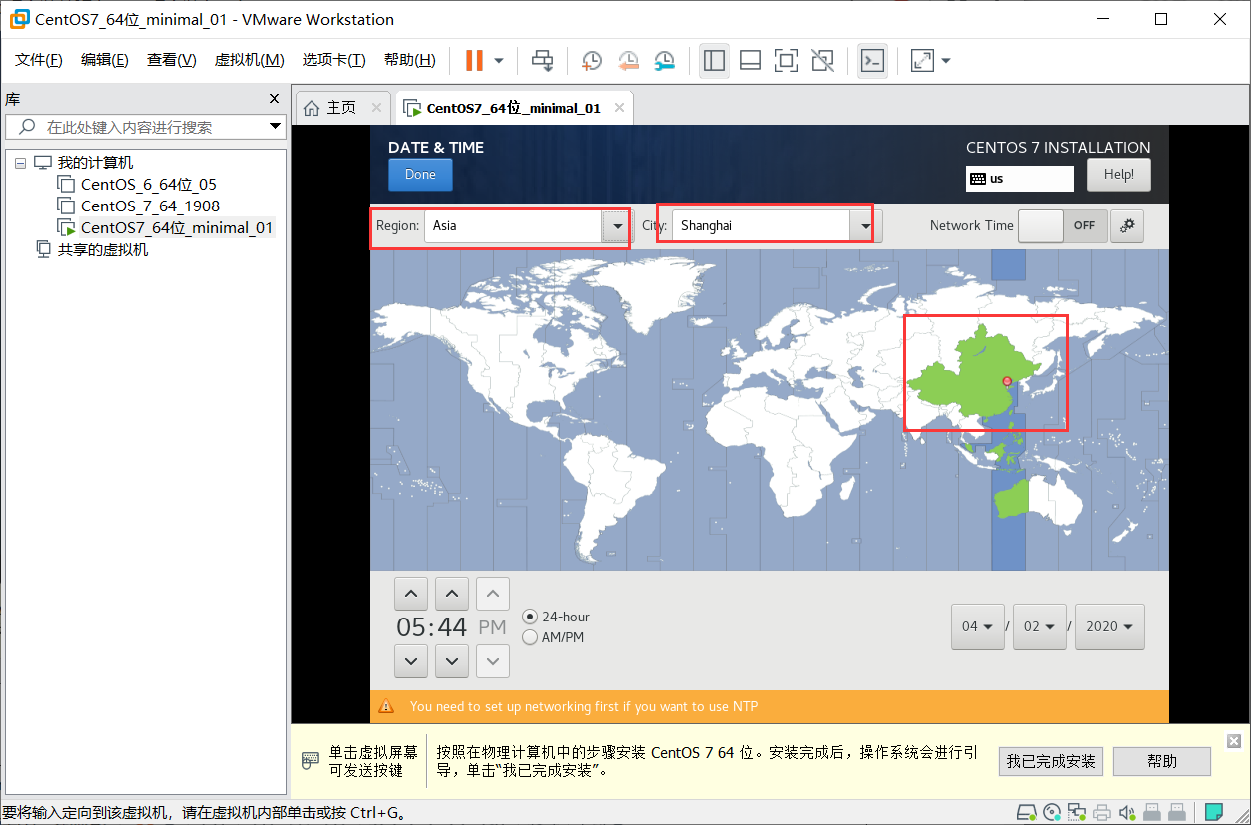
Task: Click the network adapter status icon
Action: point(1077,812)
